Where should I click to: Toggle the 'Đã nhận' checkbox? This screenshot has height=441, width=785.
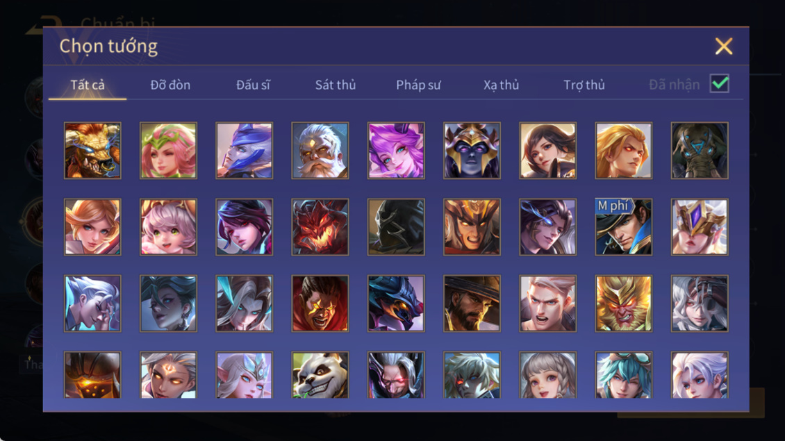click(x=720, y=83)
